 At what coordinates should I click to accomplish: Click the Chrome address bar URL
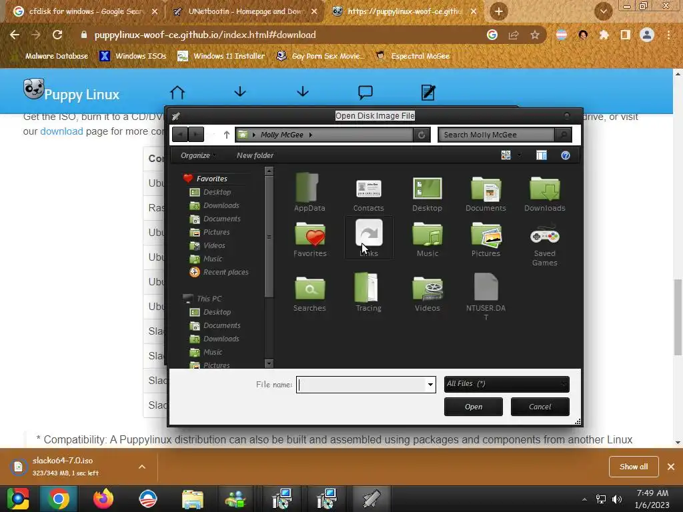pos(205,35)
